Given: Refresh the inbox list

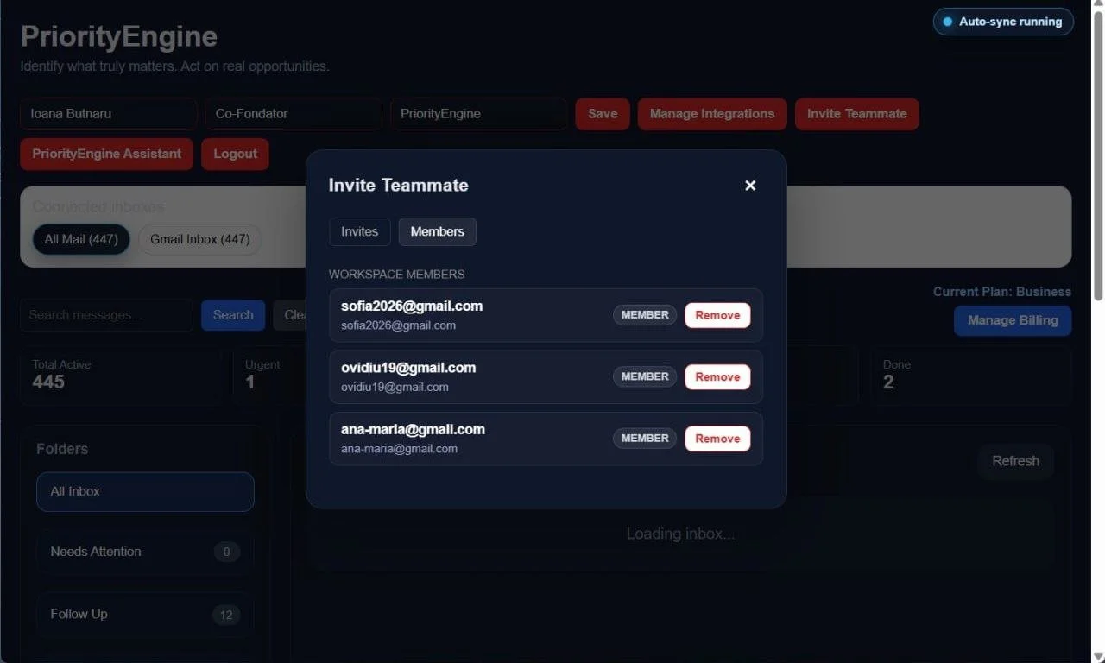Looking at the screenshot, I should pos(1015,461).
